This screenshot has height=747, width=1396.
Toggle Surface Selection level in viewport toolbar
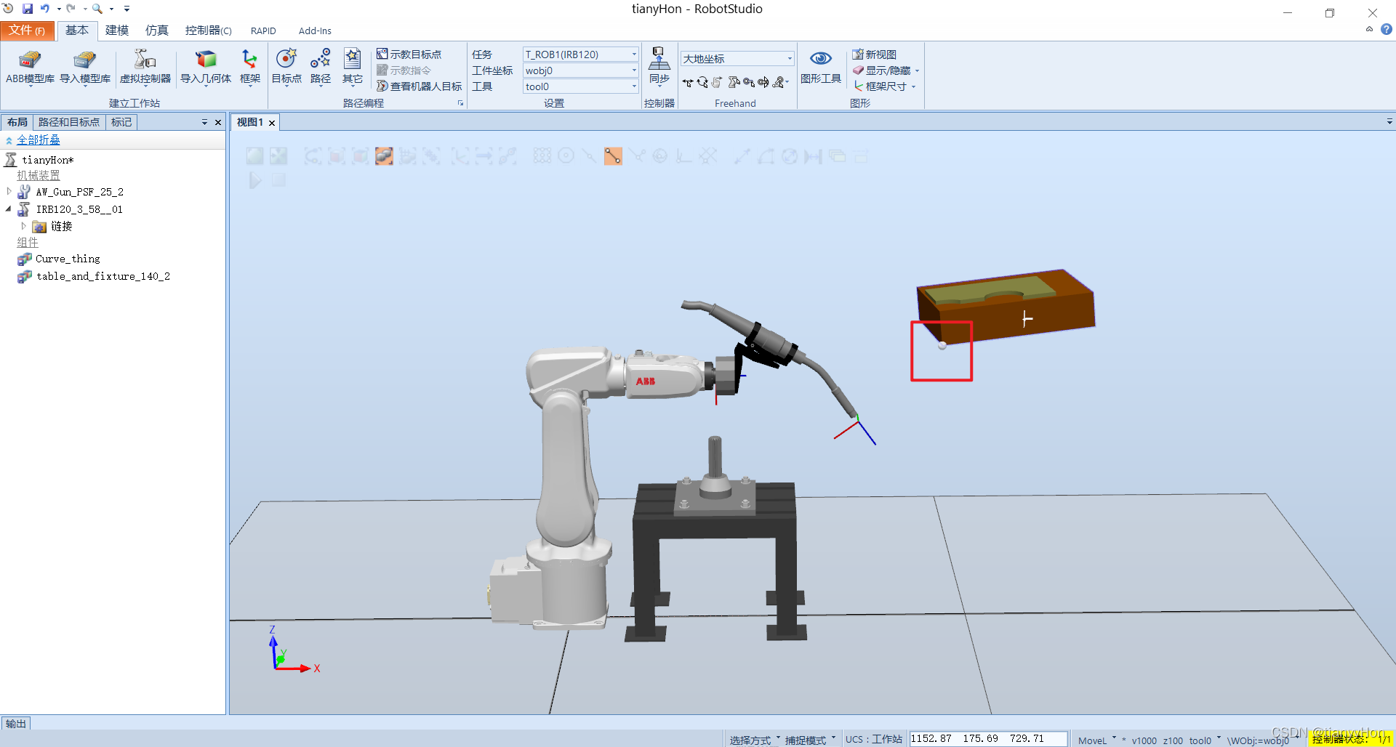[337, 156]
